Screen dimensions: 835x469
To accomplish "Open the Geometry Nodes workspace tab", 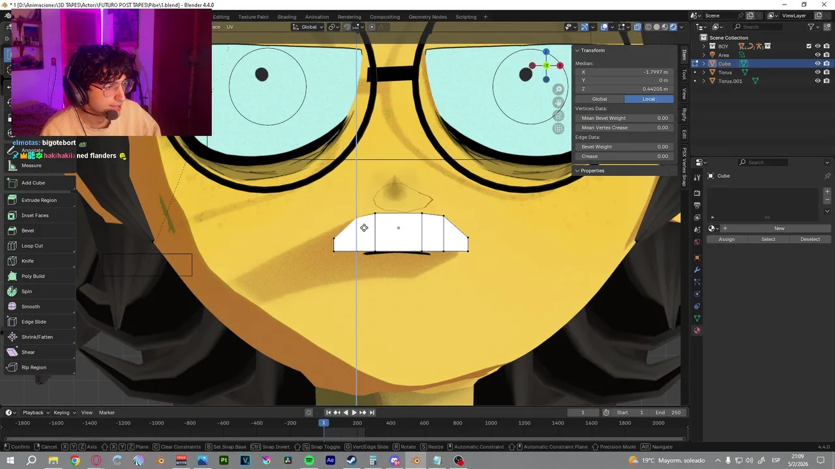I will click(x=427, y=16).
